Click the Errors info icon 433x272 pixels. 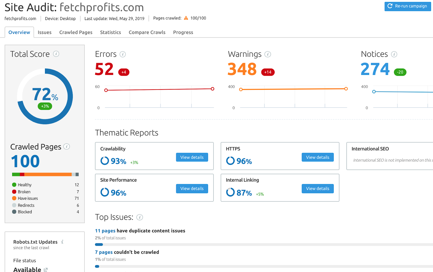(123, 54)
